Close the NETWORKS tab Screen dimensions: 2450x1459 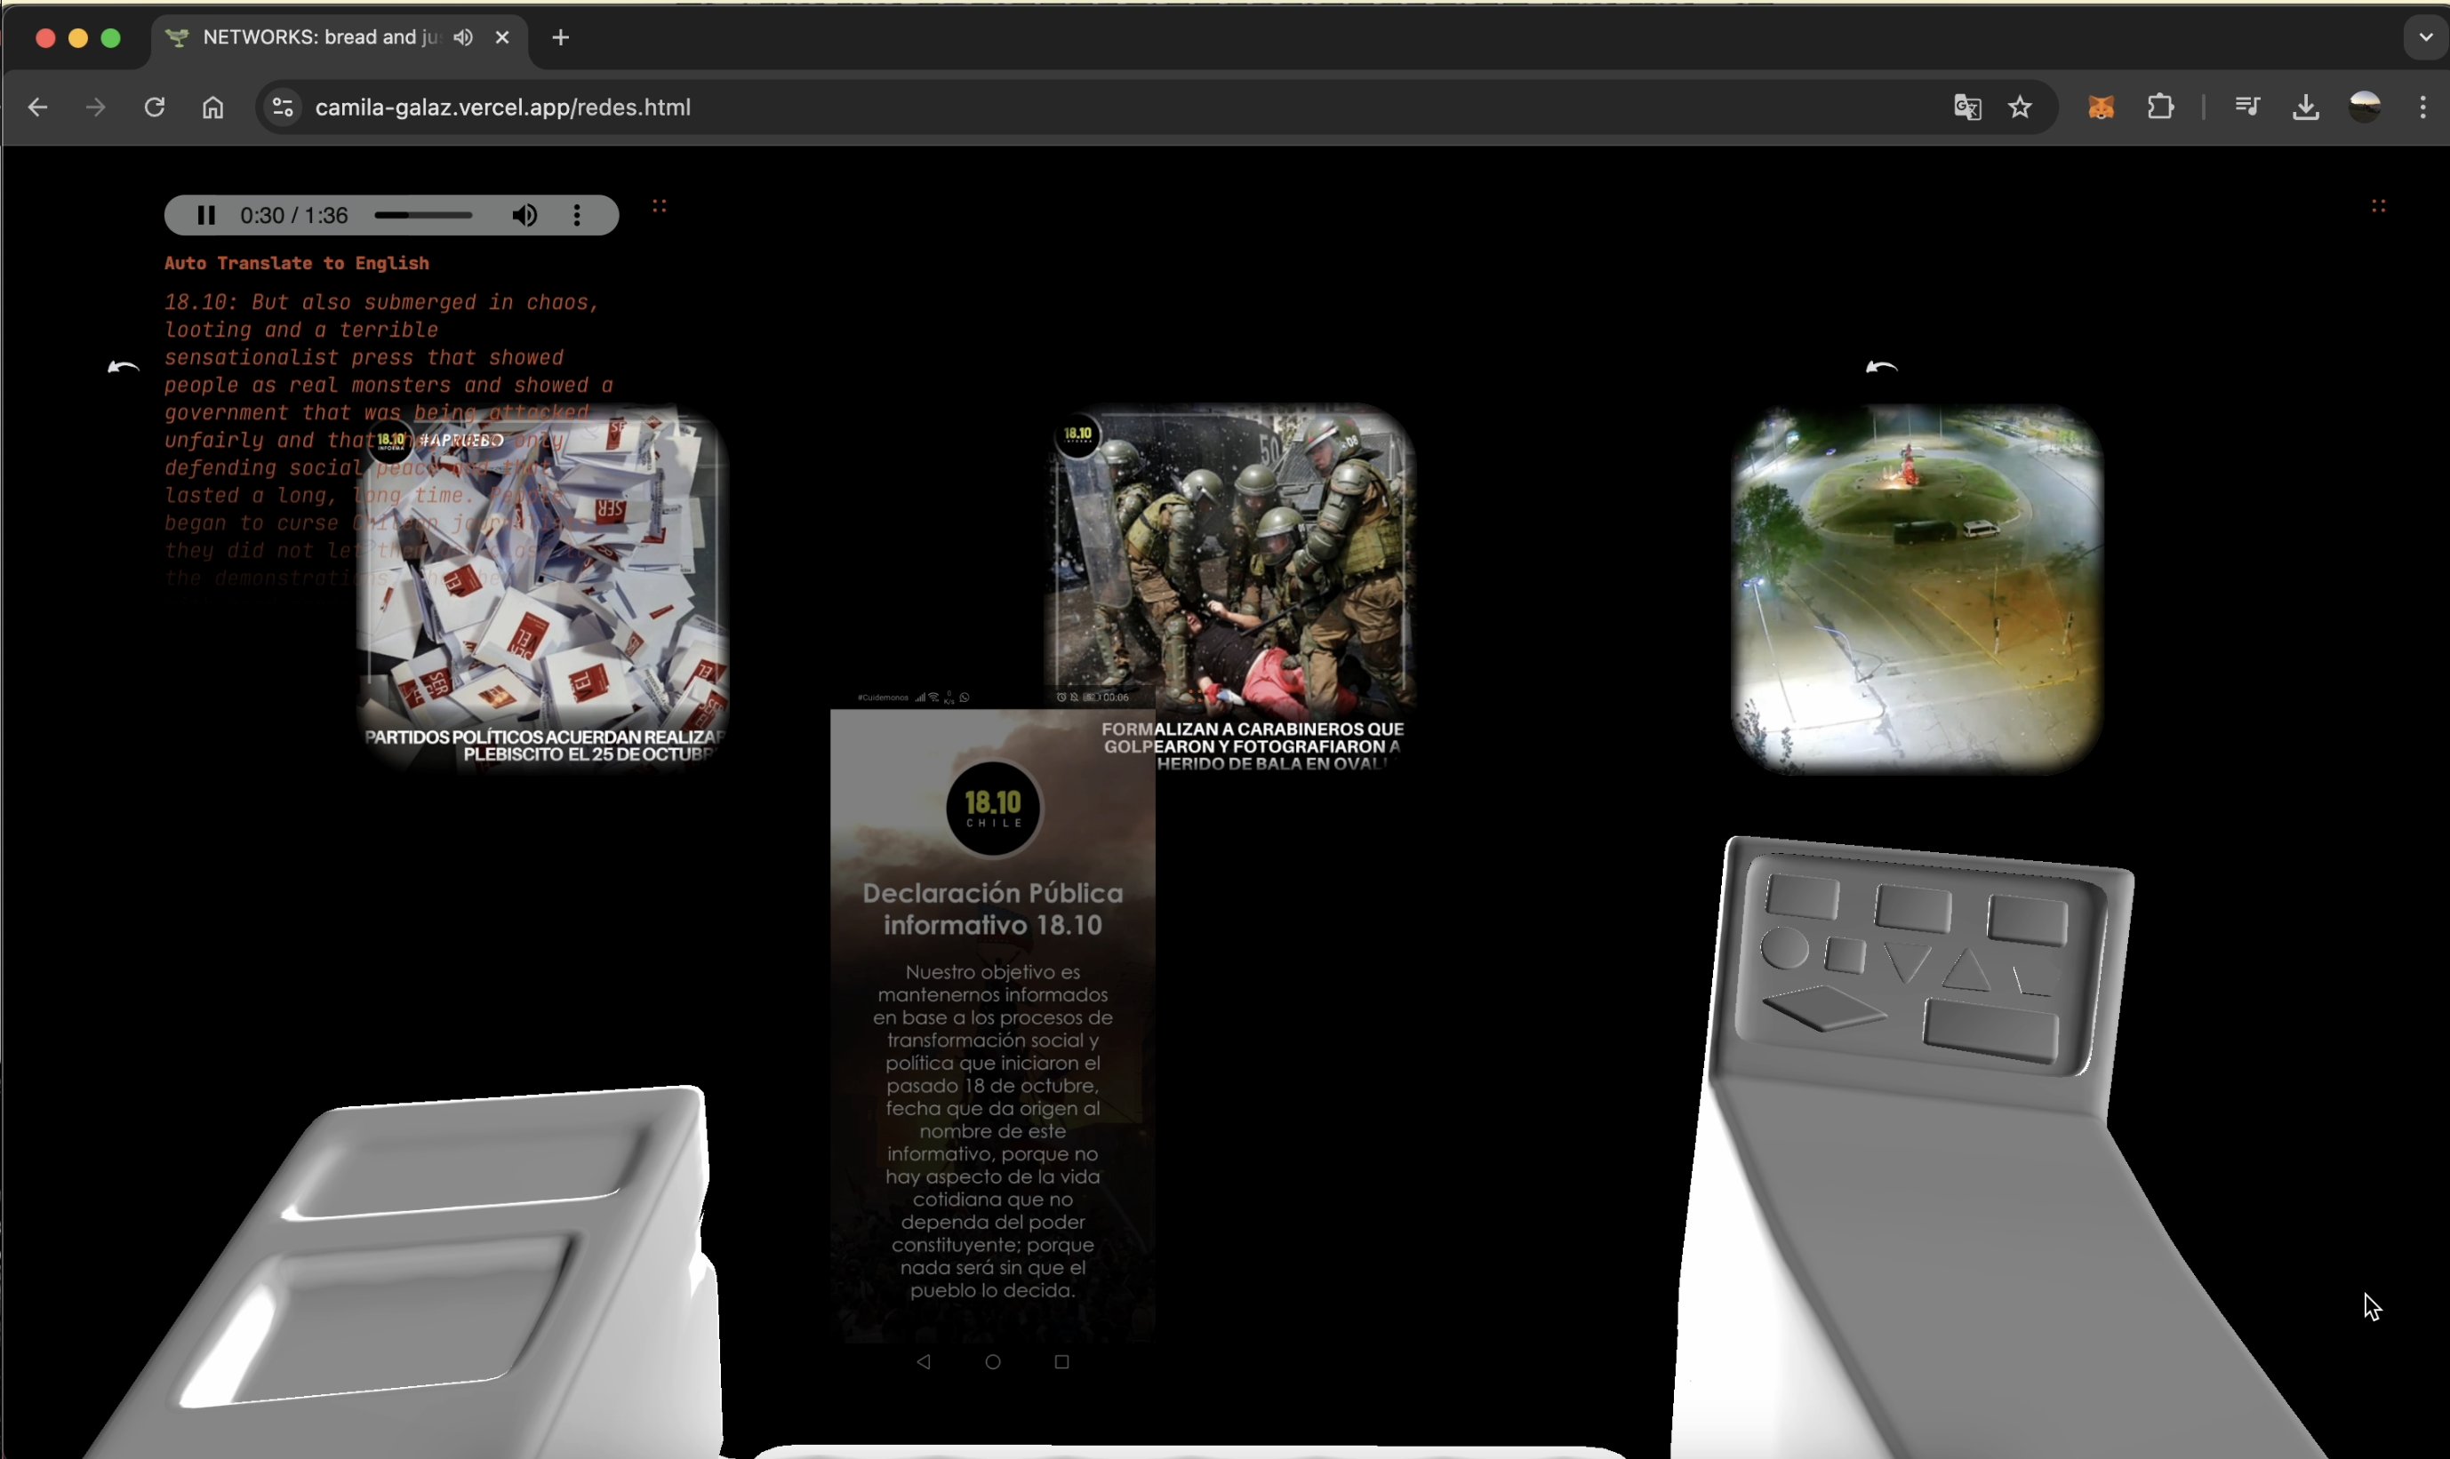point(502,37)
